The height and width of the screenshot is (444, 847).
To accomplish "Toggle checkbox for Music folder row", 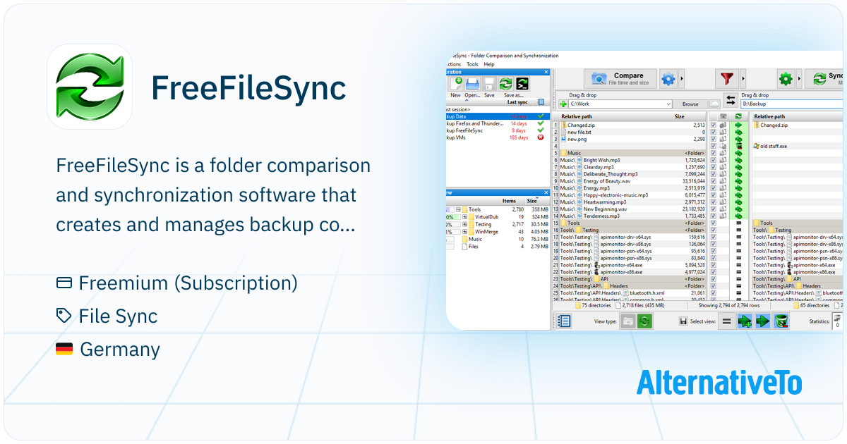I will coord(714,153).
